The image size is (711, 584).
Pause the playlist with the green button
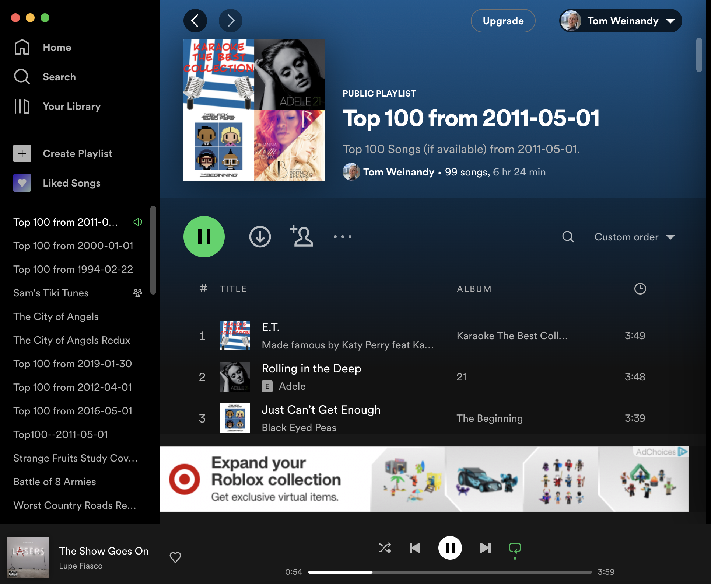tap(204, 237)
